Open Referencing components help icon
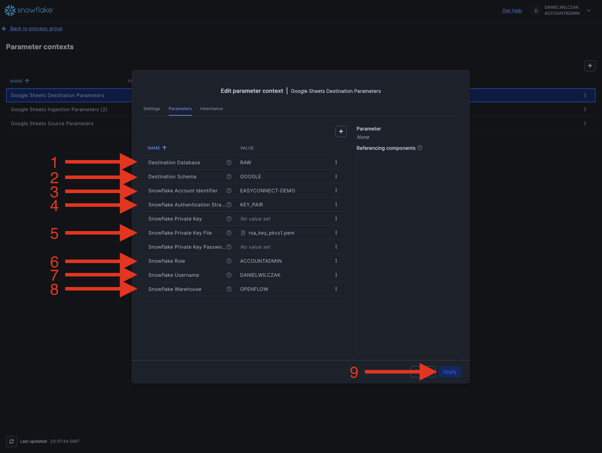Viewport: 602px width, 453px height. click(x=420, y=148)
